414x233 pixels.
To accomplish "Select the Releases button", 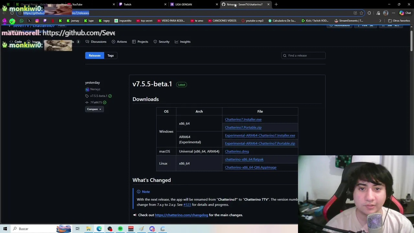I will [x=95, y=55].
